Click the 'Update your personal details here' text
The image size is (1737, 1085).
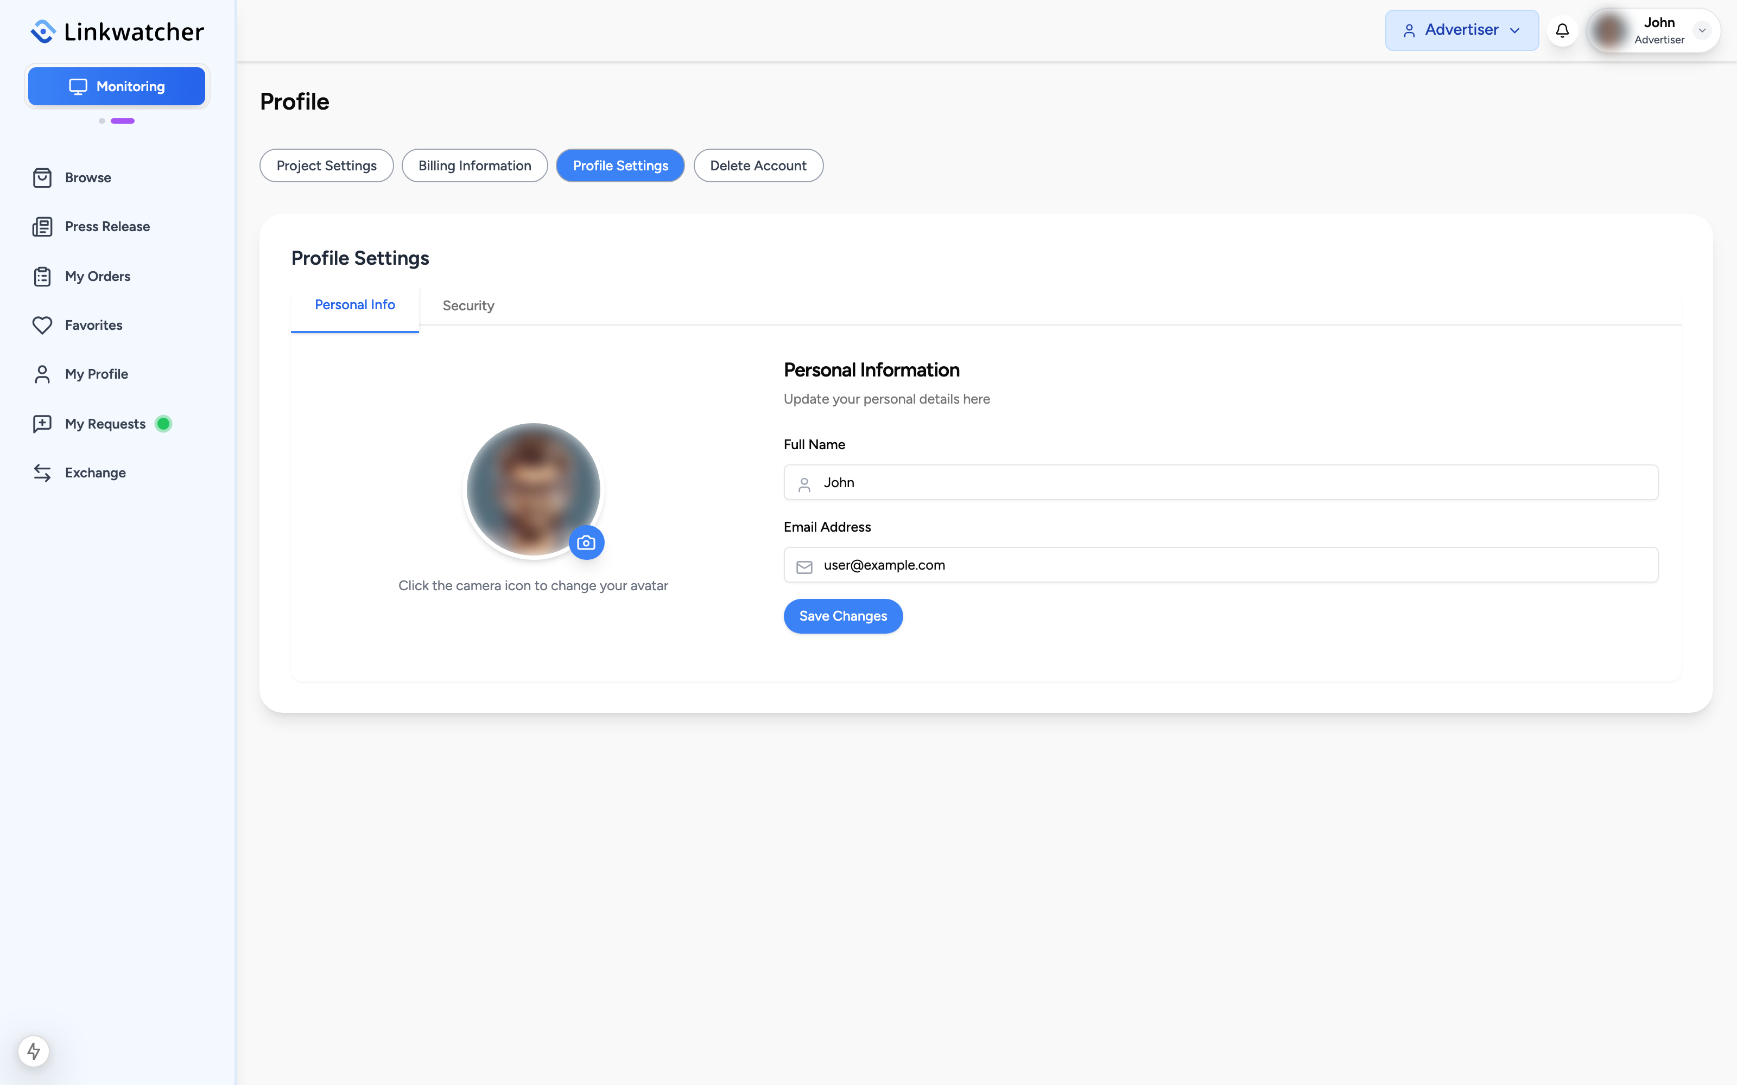pos(886,399)
